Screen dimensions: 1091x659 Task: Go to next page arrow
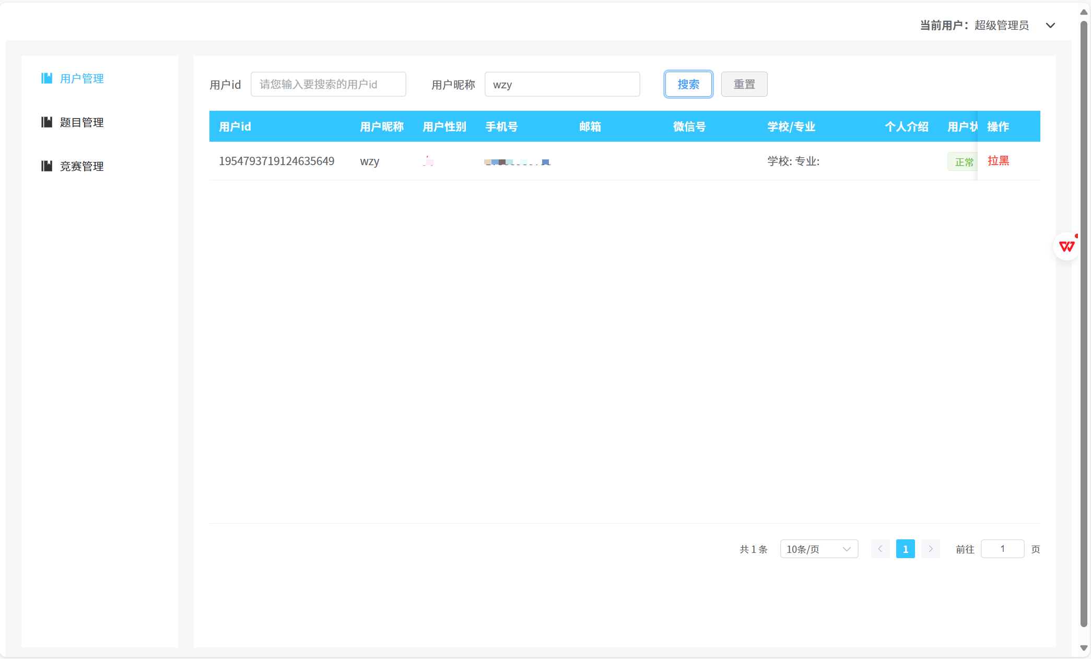pos(930,549)
